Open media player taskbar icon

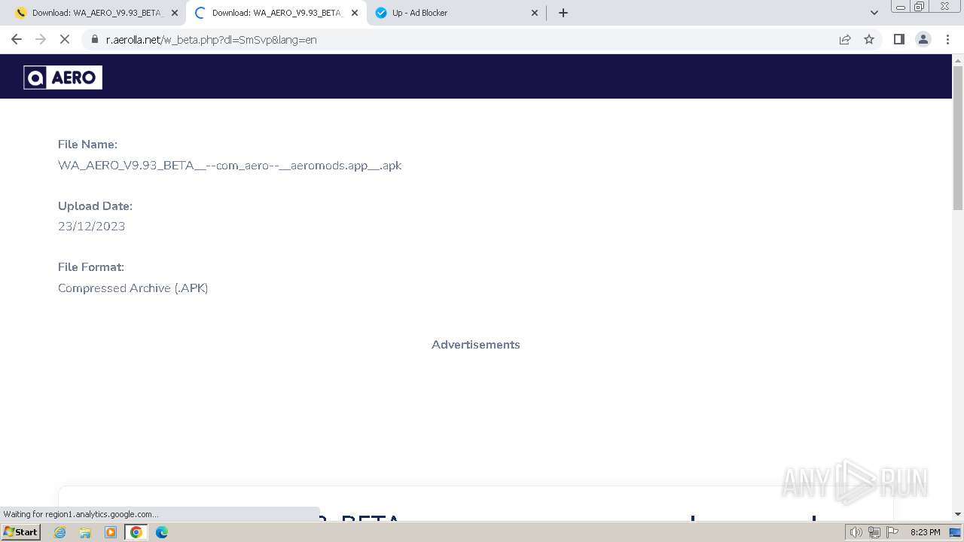(x=111, y=532)
